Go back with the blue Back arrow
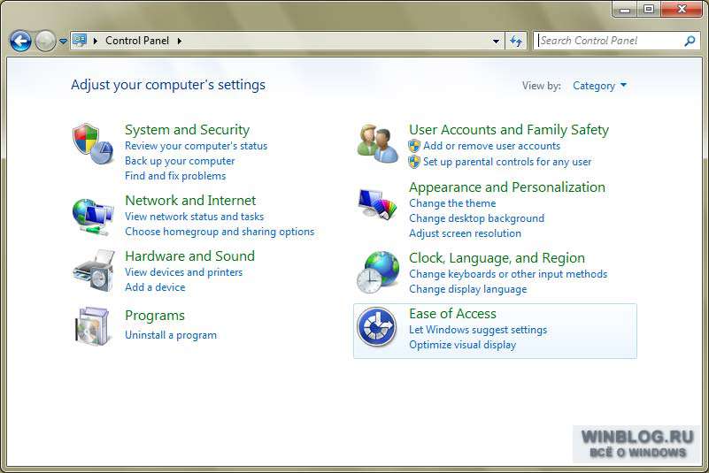 (20, 41)
